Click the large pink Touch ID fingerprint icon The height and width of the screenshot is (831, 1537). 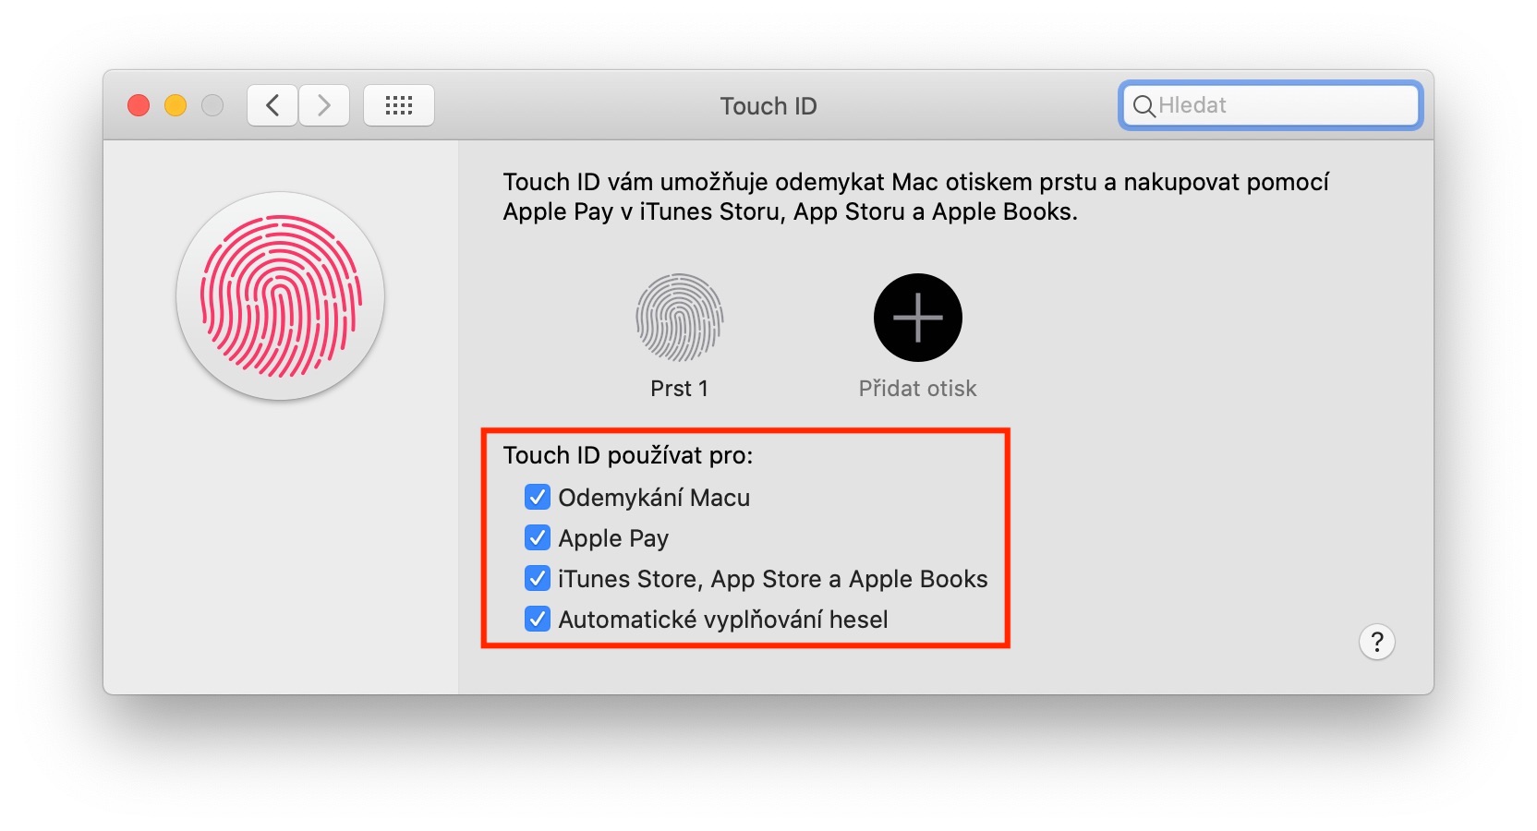click(281, 296)
